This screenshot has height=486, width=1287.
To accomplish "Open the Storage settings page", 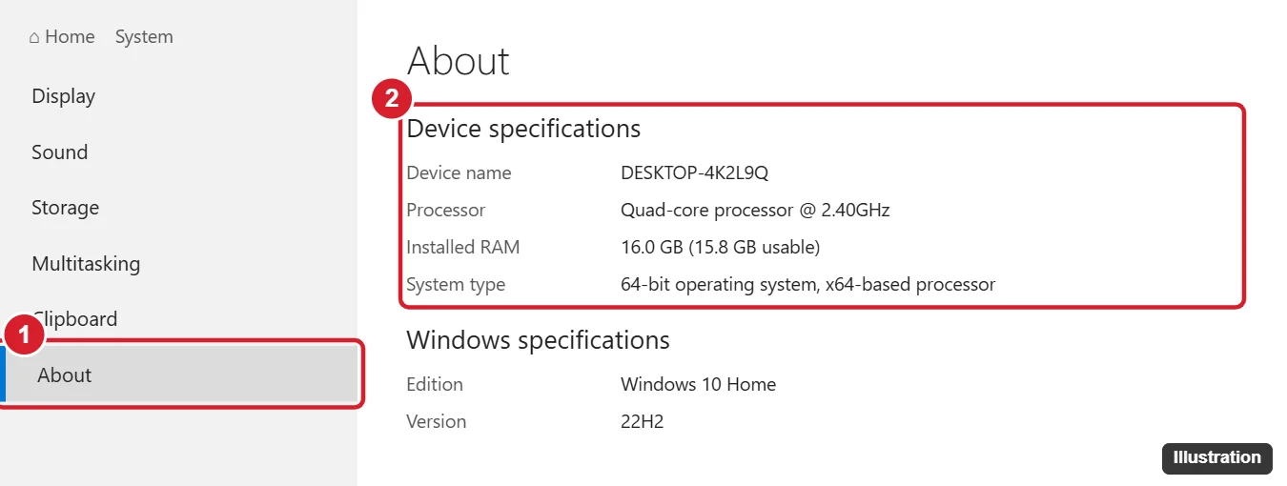I will 66,208.
